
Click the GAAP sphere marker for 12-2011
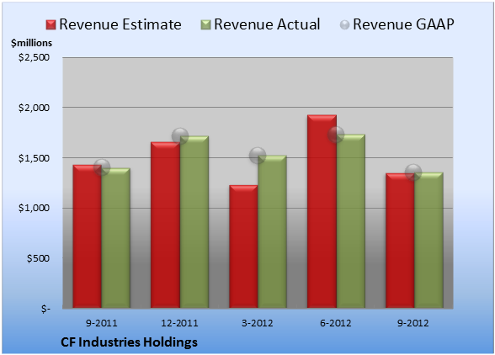click(x=180, y=136)
